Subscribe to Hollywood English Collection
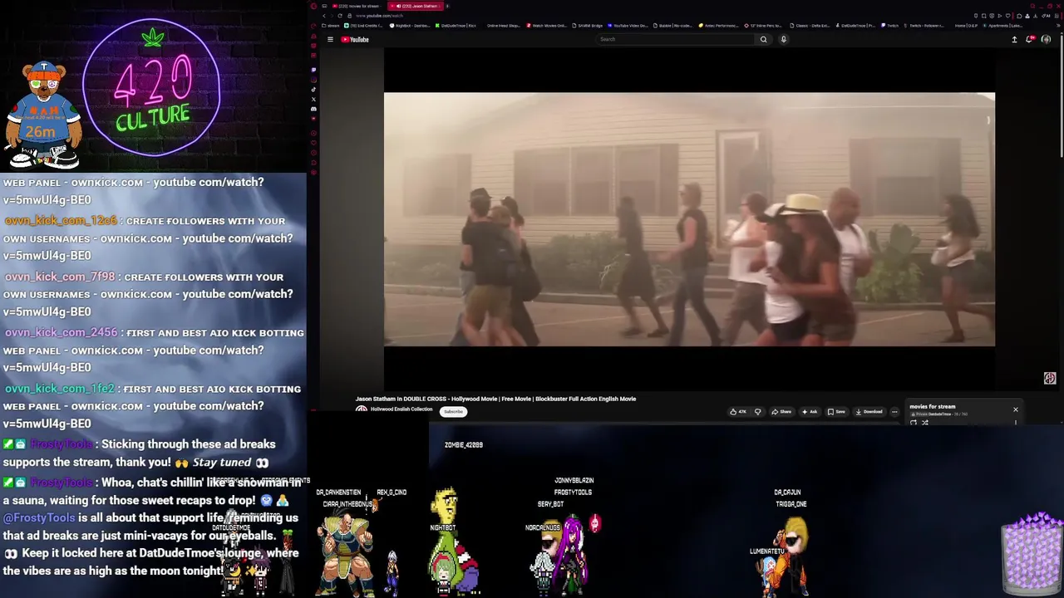Screen dimensions: 1064x598 click(x=453, y=411)
